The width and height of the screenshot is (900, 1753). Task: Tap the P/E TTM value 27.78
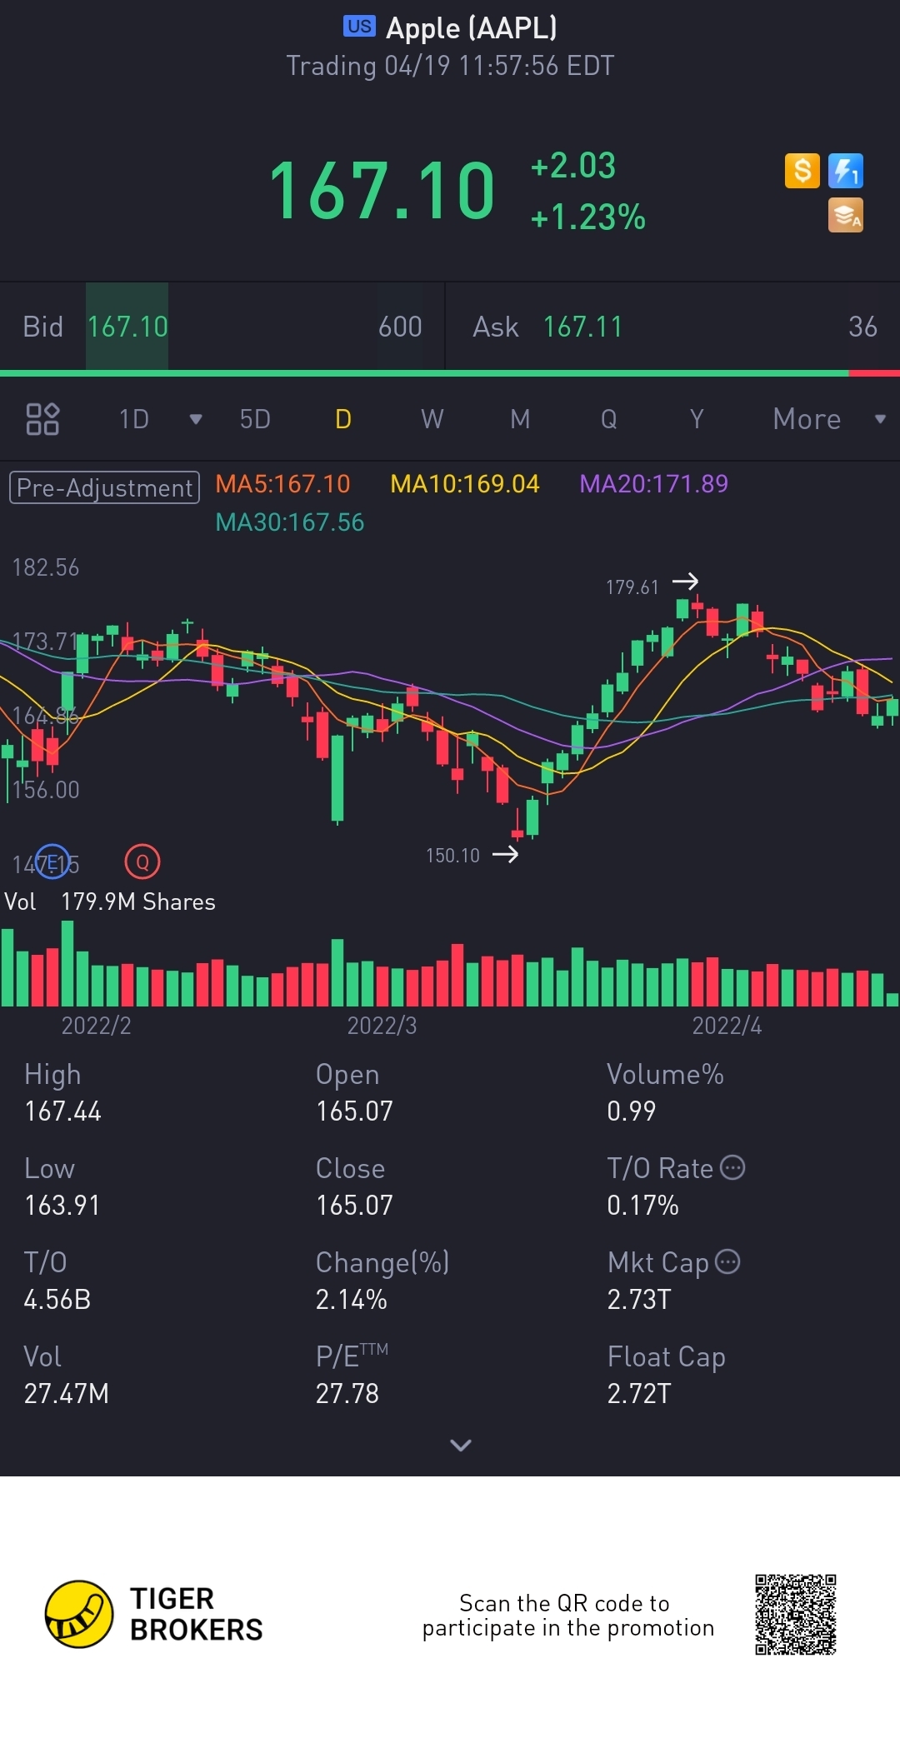click(x=347, y=1393)
